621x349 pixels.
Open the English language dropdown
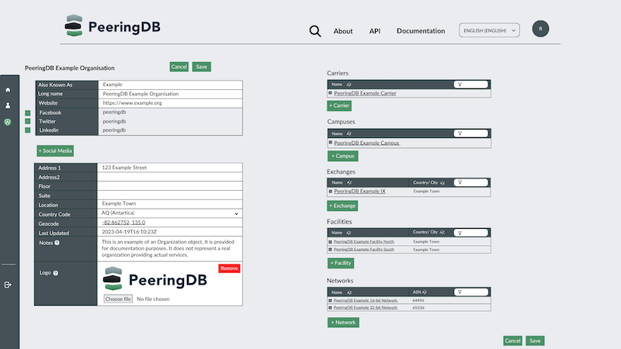click(x=489, y=30)
